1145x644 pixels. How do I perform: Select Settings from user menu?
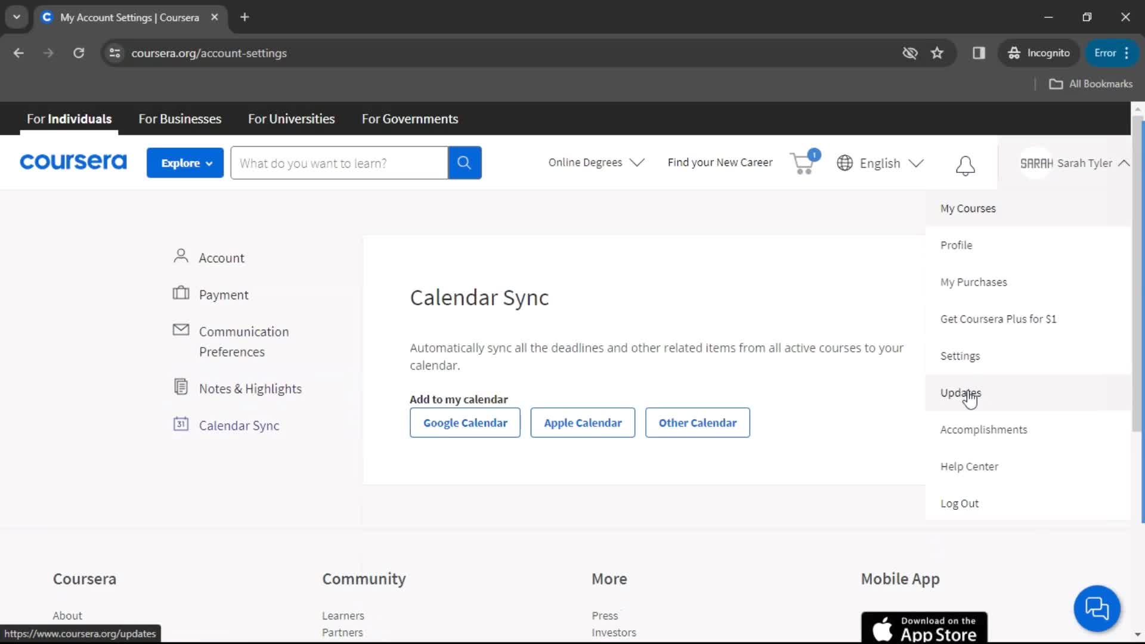pos(1028,356)
